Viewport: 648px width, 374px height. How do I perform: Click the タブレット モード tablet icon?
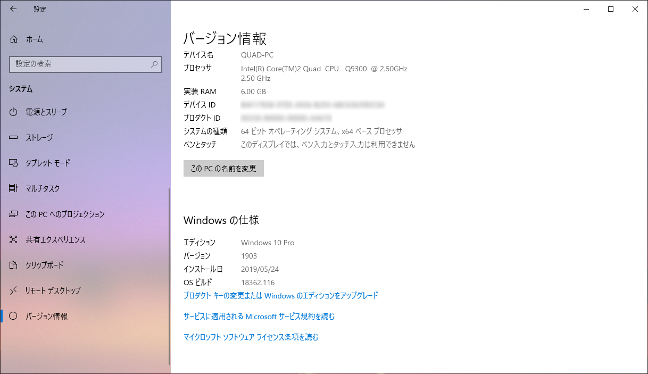point(14,163)
